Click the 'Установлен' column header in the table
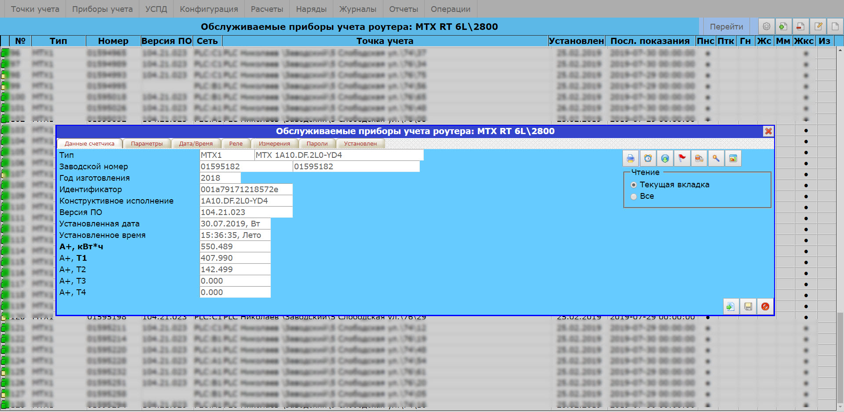Screen dimensions: 844x412 (576, 41)
